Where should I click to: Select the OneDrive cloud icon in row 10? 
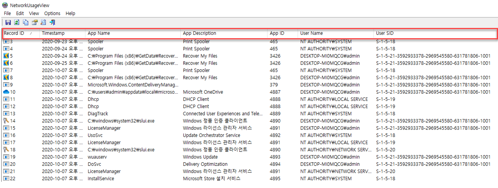(x=6, y=92)
